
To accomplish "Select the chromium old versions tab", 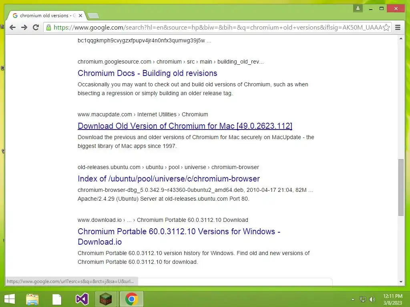I will click(47, 16).
